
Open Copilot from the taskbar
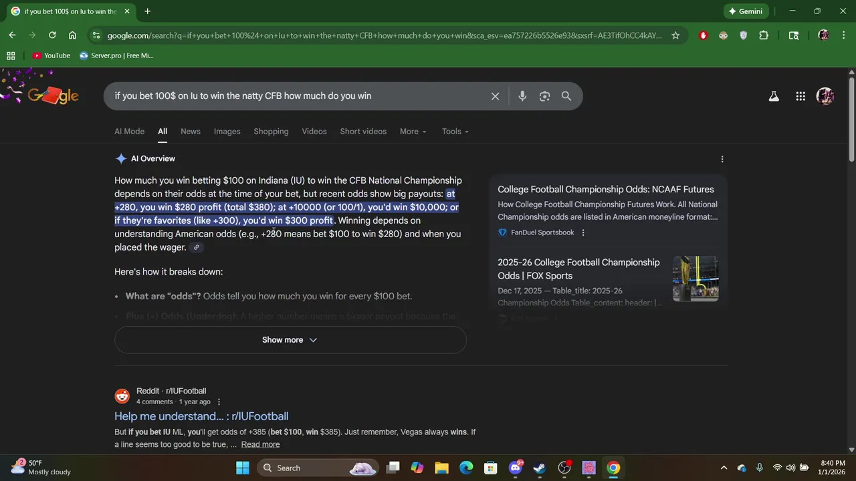pos(417,468)
